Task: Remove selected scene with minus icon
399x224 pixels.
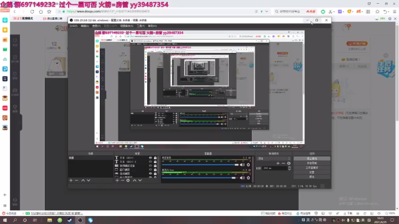Action: click(x=76, y=180)
